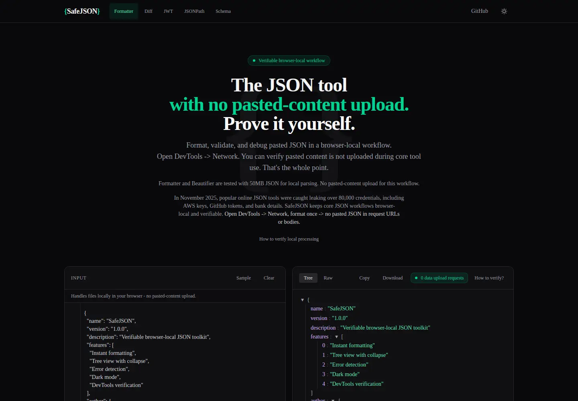Viewport: 578px width, 401px height.
Task: Select the version value "1.0.0"
Action: [x=340, y=318]
